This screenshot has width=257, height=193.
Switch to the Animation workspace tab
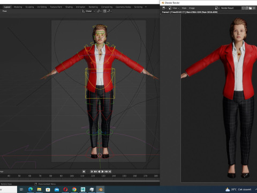80,7
